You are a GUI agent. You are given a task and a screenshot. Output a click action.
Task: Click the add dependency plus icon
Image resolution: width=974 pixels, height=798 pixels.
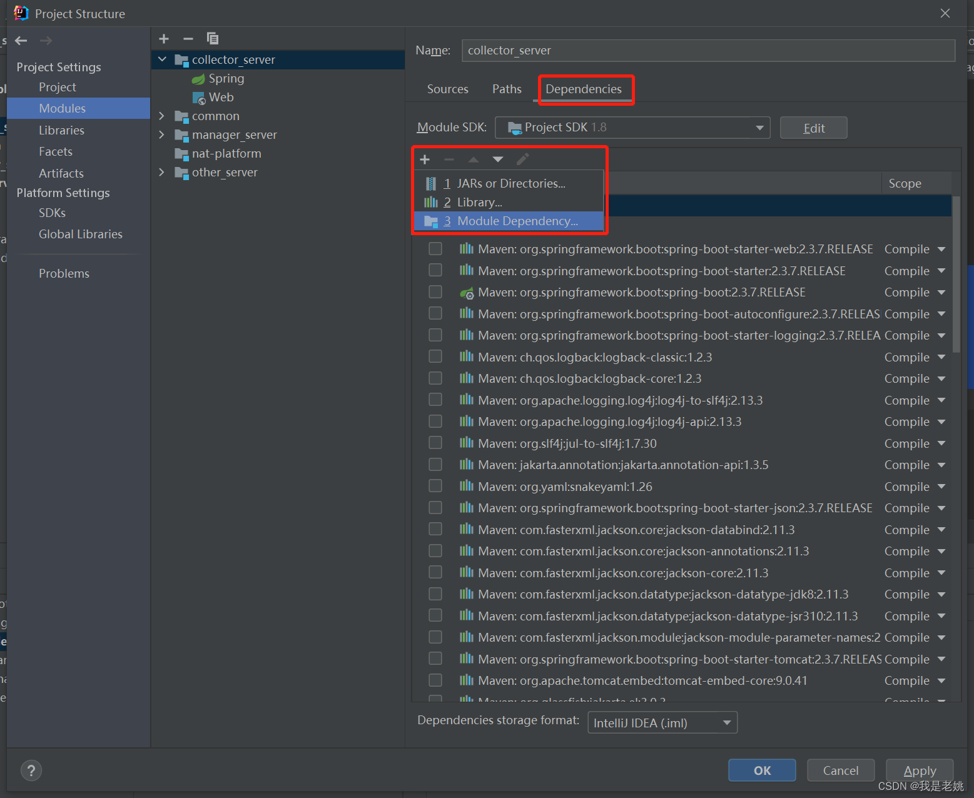pos(425,159)
